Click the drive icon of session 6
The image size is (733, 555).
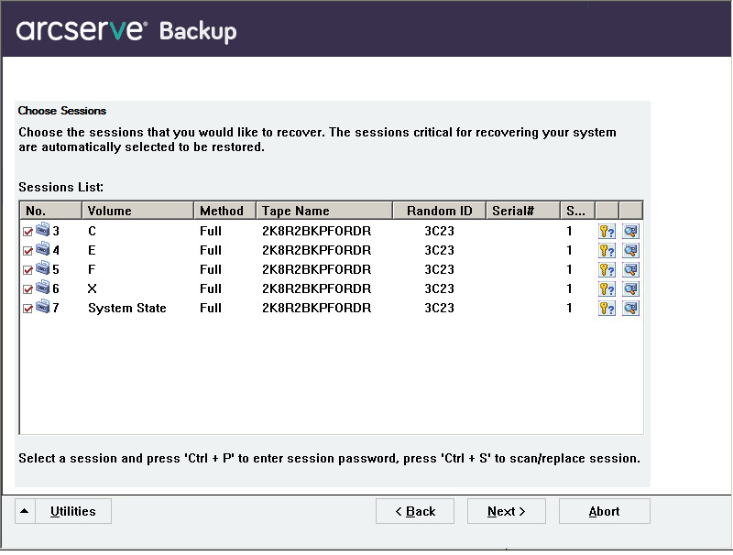click(43, 288)
